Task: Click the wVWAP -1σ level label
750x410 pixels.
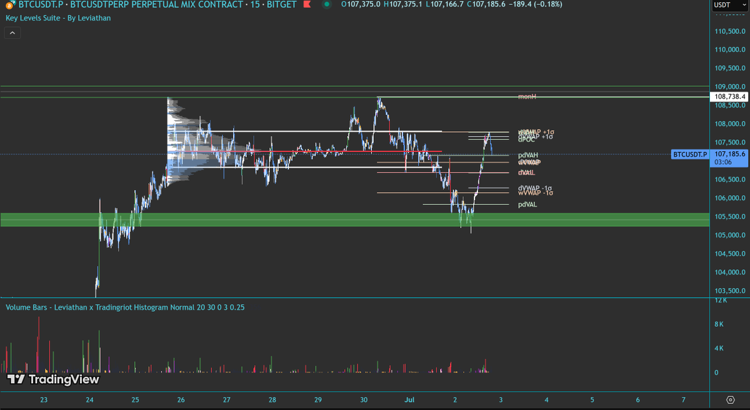Action: (535, 193)
